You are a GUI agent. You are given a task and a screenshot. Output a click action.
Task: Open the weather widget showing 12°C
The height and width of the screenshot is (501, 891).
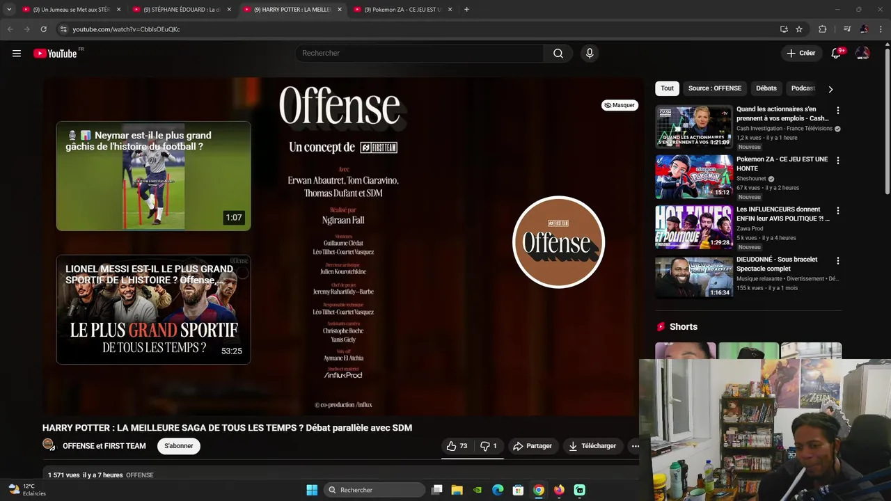(x=26, y=490)
